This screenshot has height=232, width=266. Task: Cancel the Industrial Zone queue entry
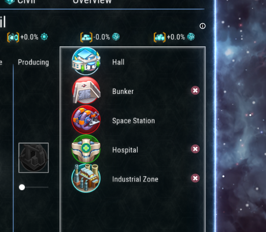tap(195, 178)
